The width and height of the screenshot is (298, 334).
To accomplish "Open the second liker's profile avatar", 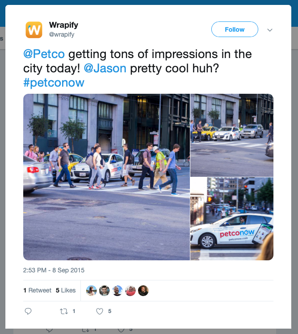I will pos(105,291).
